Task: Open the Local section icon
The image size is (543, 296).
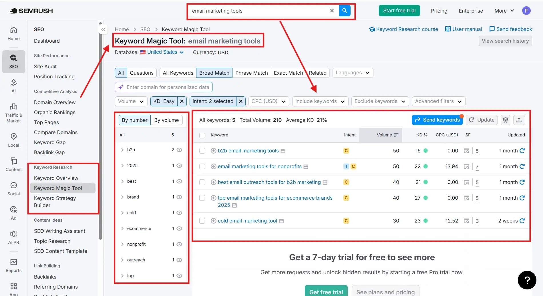Action: [x=13, y=140]
